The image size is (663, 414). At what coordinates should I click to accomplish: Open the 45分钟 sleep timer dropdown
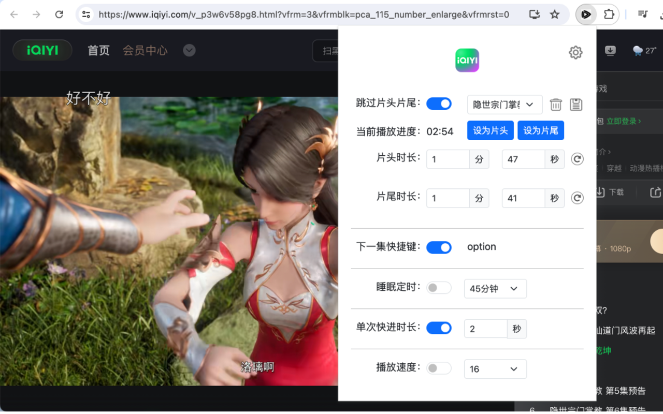[495, 288]
